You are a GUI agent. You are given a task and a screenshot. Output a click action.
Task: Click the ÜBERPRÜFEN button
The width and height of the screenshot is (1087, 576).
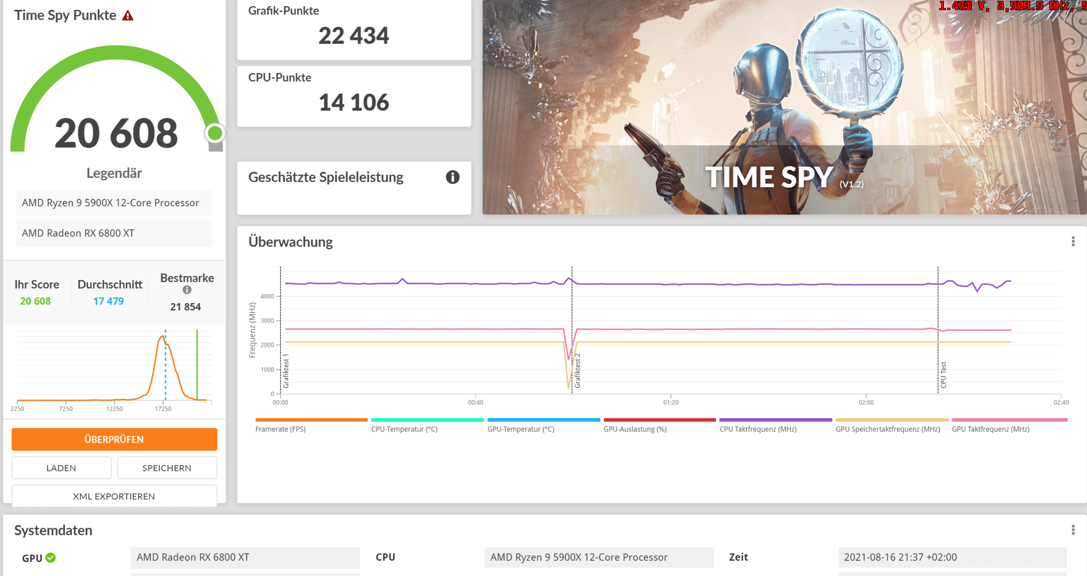[114, 439]
